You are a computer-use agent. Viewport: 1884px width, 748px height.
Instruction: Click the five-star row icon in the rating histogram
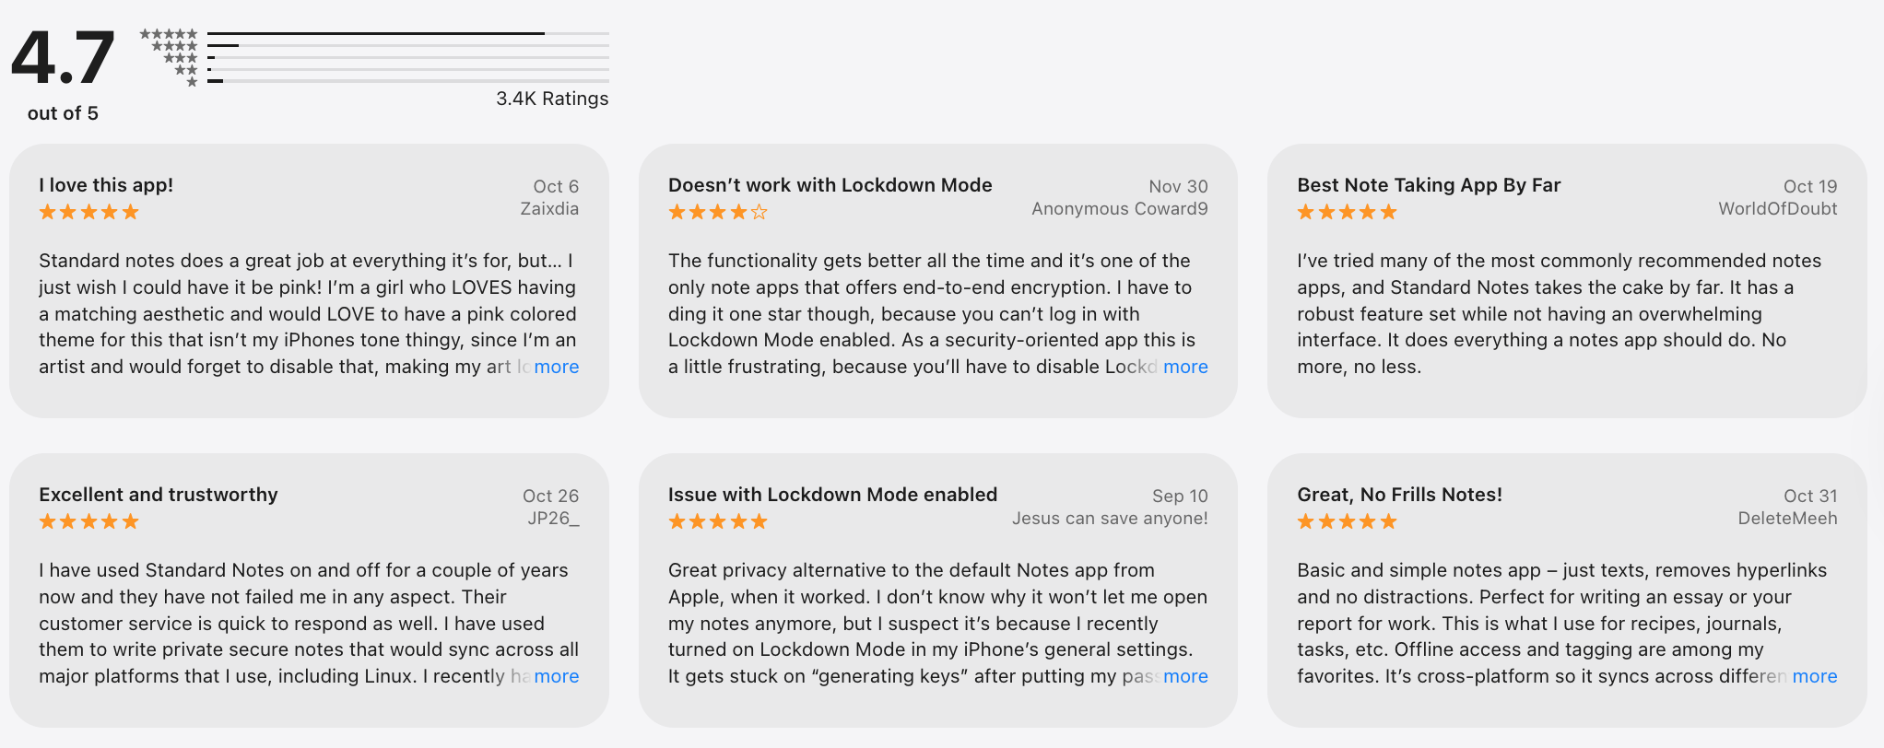(169, 34)
